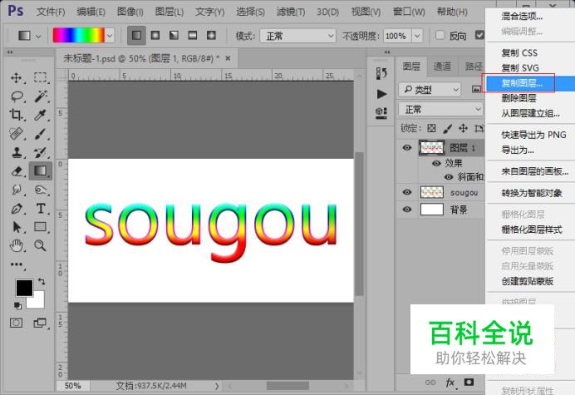
Task: Select the Pen tool
Action: pos(17,209)
